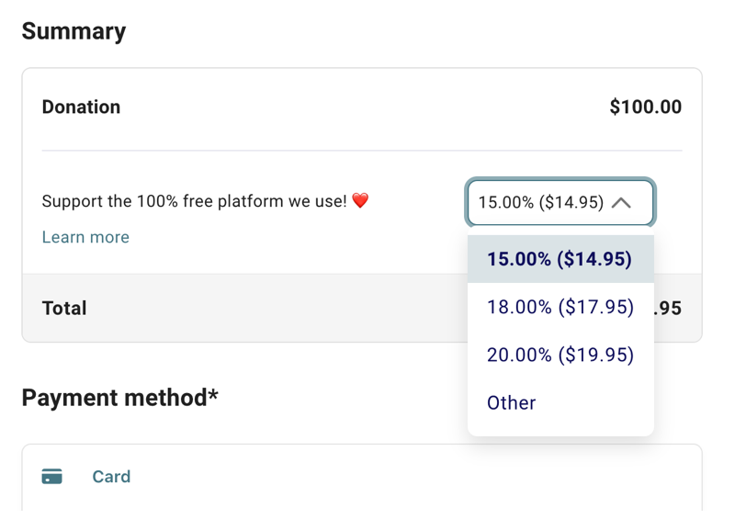Select Other from the tip list

tap(512, 402)
